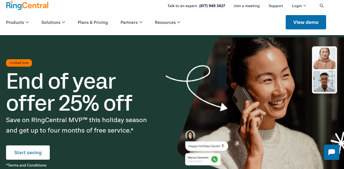Click the expert phone number (877) 949 3427
This screenshot has width=344, height=169.
tap(212, 6)
